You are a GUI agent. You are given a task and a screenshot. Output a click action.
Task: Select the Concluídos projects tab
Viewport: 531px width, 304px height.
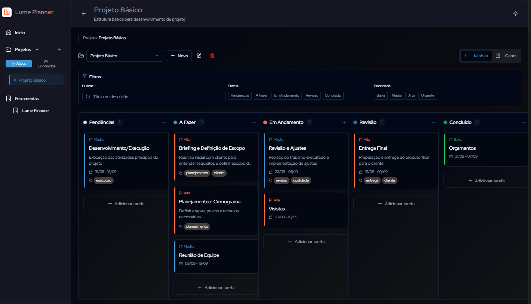click(x=46, y=64)
